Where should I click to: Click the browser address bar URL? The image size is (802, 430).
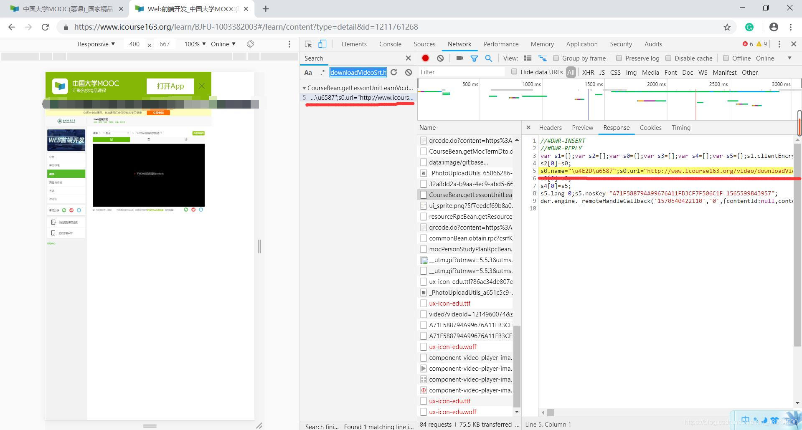246,27
